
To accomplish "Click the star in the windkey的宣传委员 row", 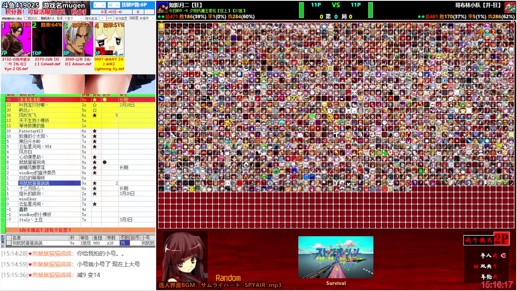I will tap(95, 173).
